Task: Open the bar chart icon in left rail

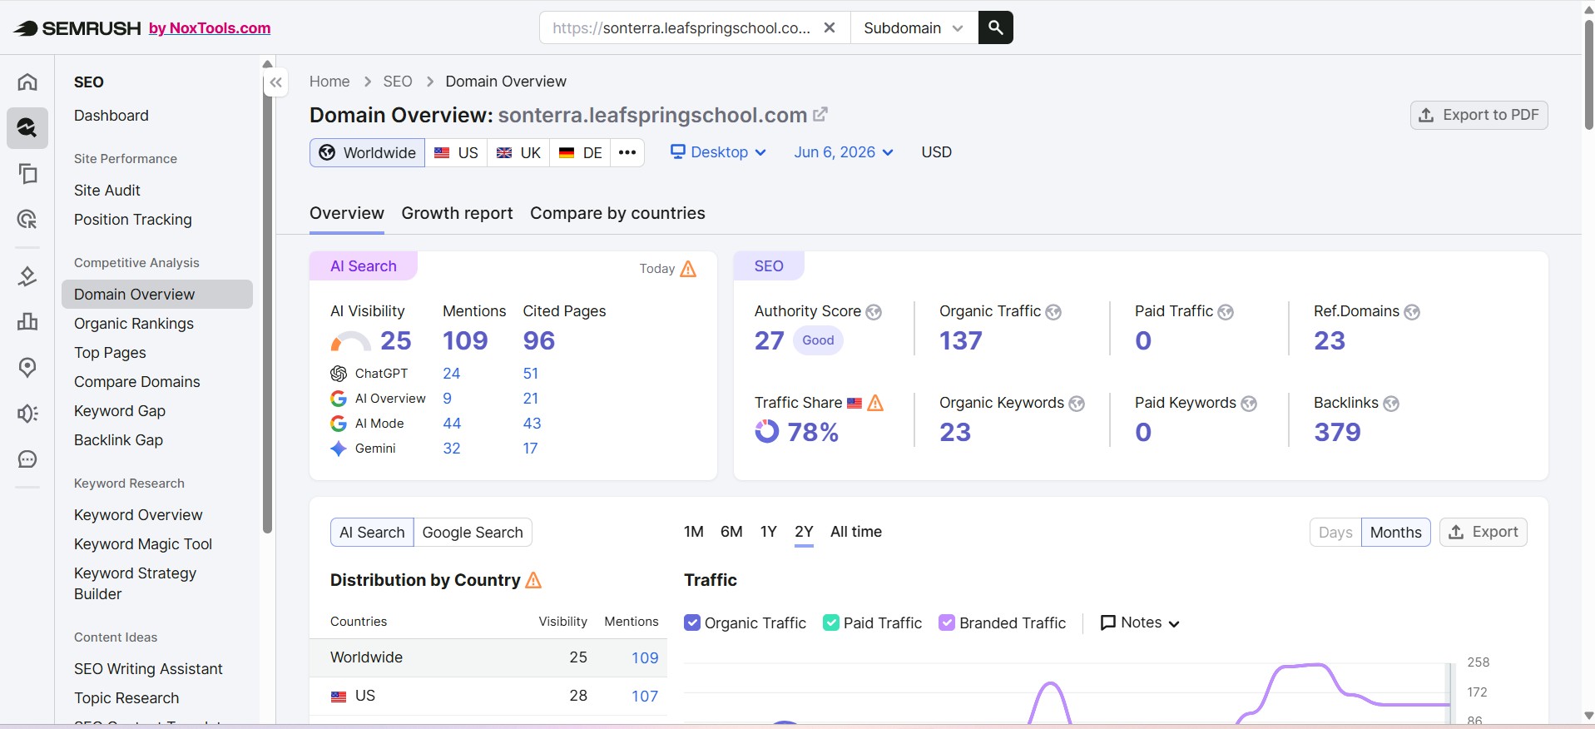Action: [27, 321]
